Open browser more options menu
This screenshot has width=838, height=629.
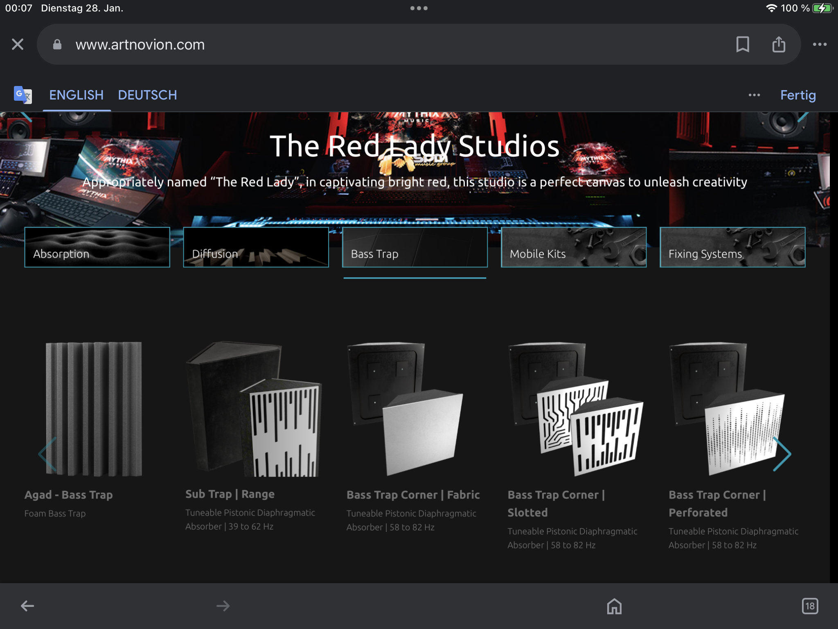point(820,44)
